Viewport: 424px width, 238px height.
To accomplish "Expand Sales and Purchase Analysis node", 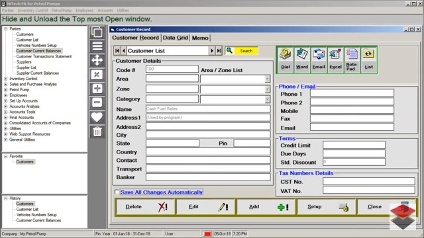I will pos(6,84).
